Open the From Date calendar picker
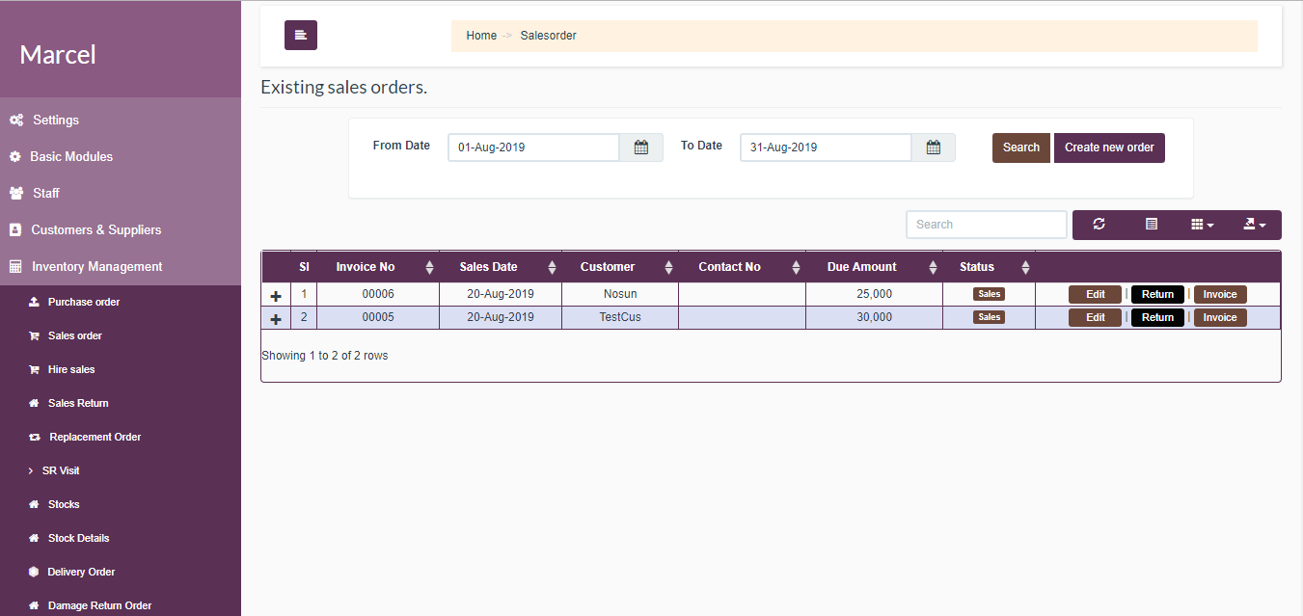Screen dimensions: 1303x616 click(640, 147)
